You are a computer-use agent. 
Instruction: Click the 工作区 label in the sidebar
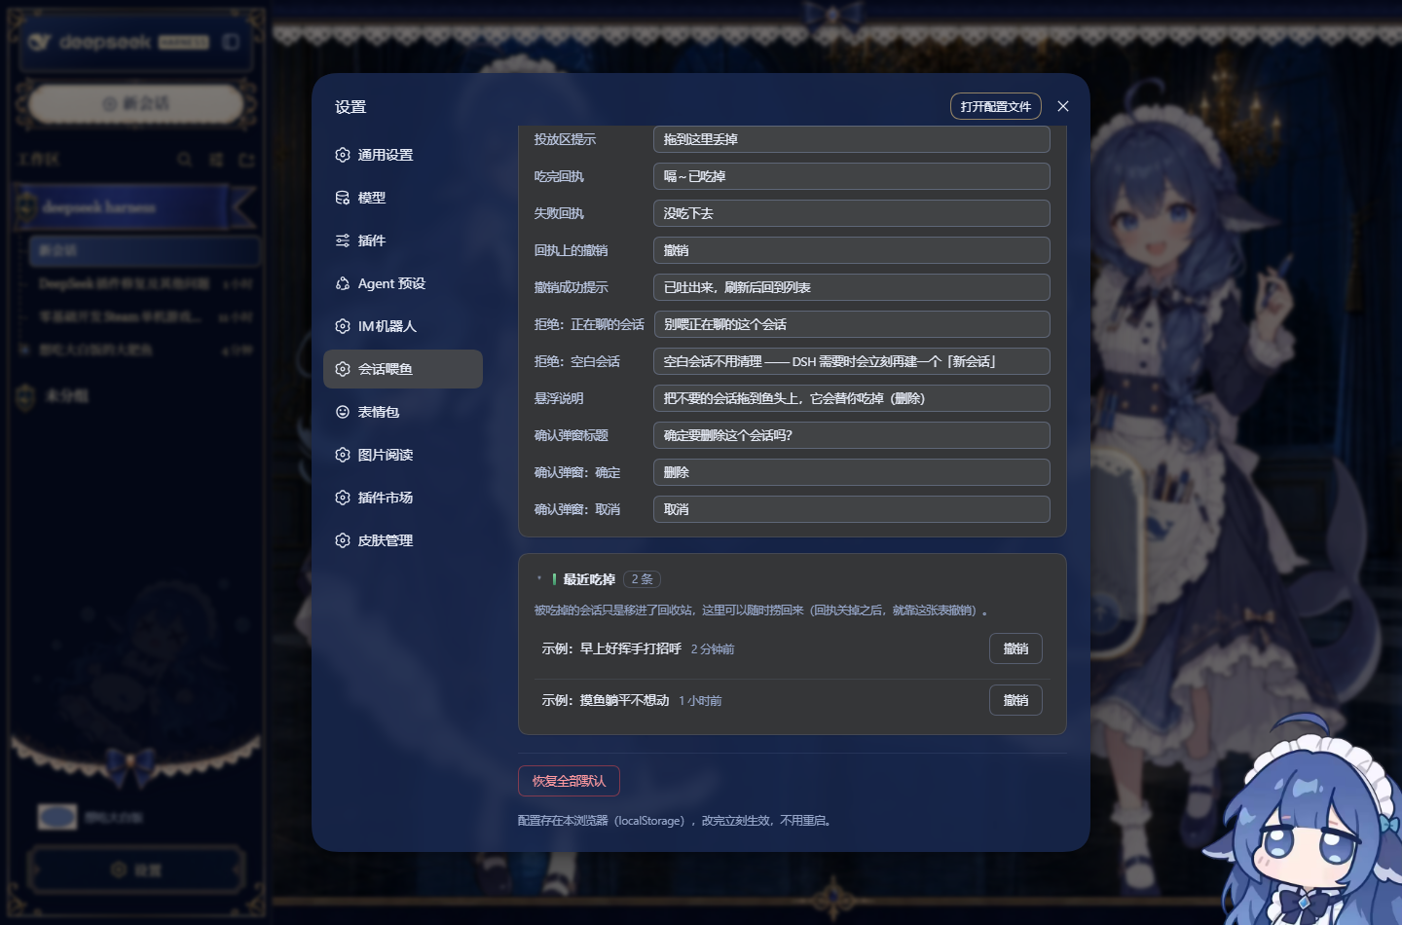pos(39,159)
